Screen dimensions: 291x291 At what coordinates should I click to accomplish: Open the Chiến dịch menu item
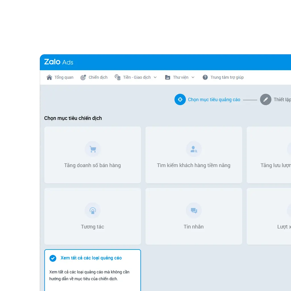tap(98, 77)
